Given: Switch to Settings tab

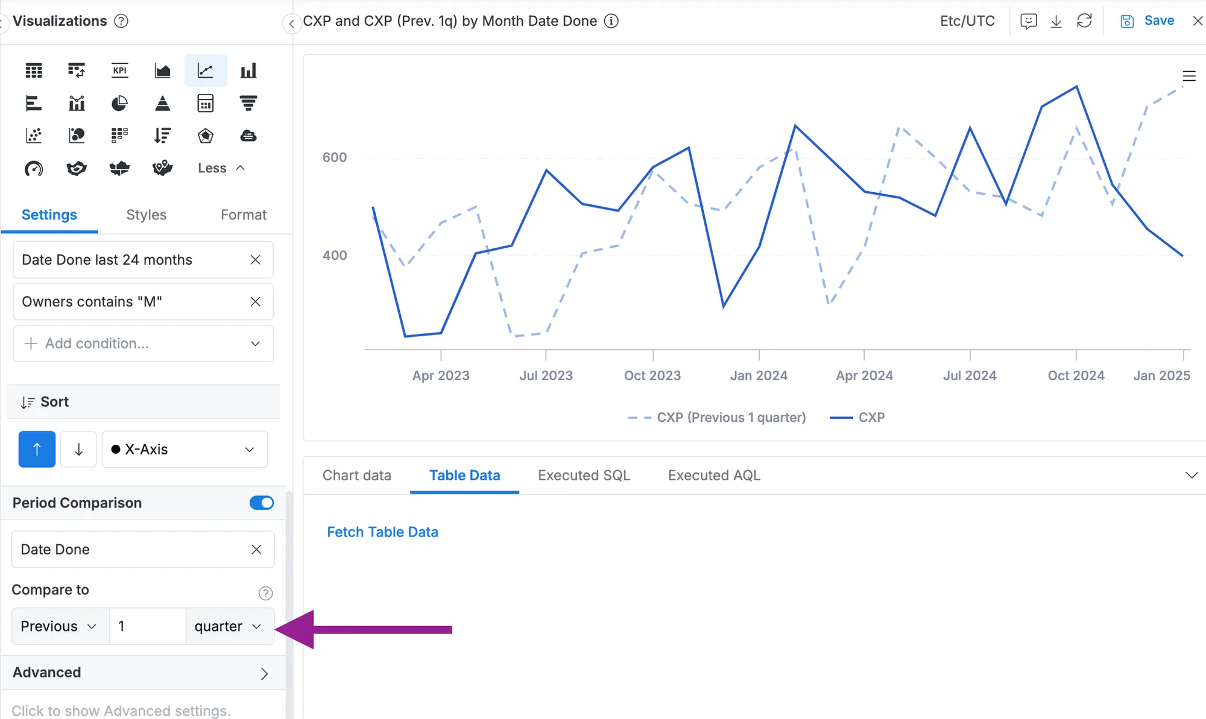Looking at the screenshot, I should click(x=49, y=215).
